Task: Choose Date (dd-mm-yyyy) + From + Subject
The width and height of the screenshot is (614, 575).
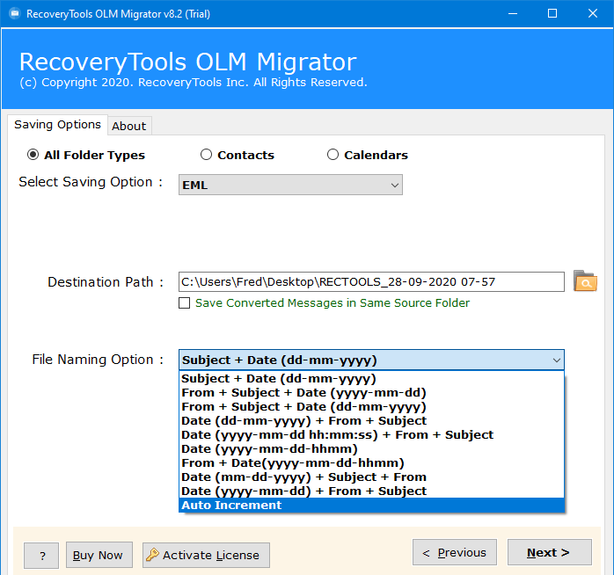Action: tap(371, 421)
